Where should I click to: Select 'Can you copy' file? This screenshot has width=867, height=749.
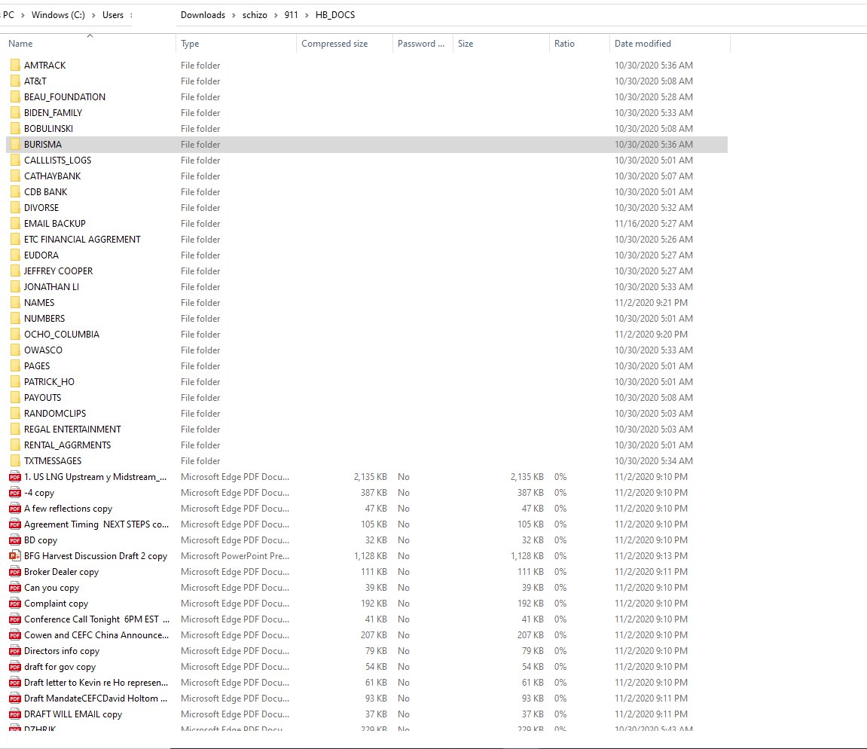coord(51,588)
